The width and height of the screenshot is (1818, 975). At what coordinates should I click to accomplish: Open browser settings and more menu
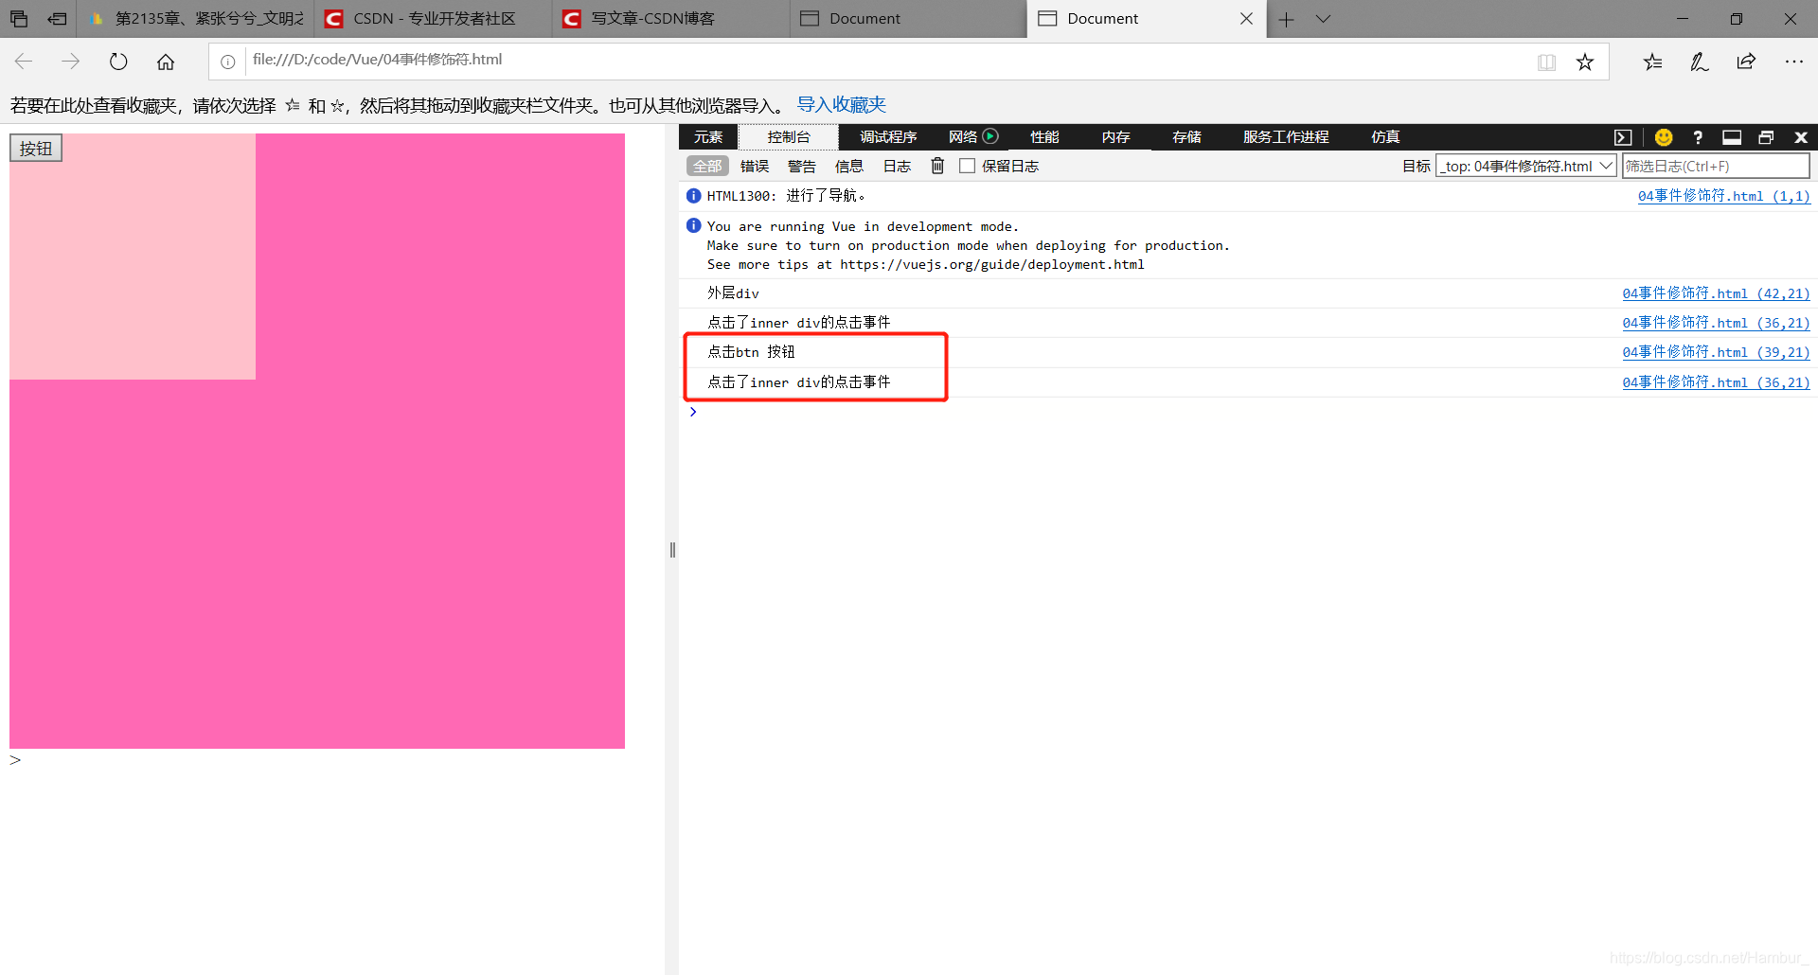tap(1793, 62)
